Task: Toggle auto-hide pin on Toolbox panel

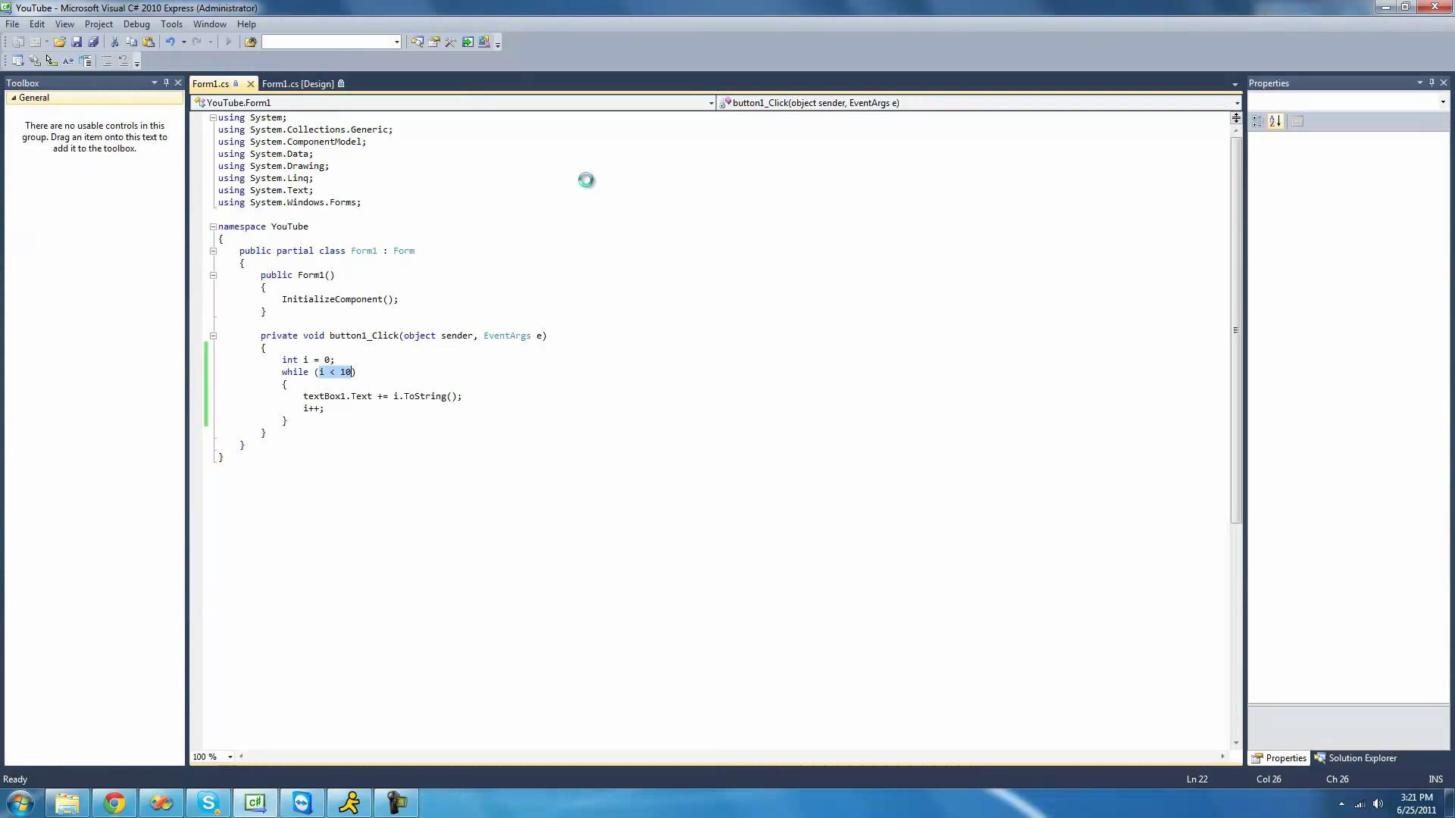Action: pyautogui.click(x=166, y=83)
